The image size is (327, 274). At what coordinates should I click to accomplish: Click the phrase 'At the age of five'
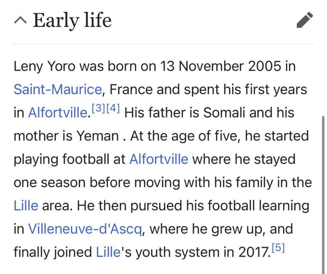point(185,136)
